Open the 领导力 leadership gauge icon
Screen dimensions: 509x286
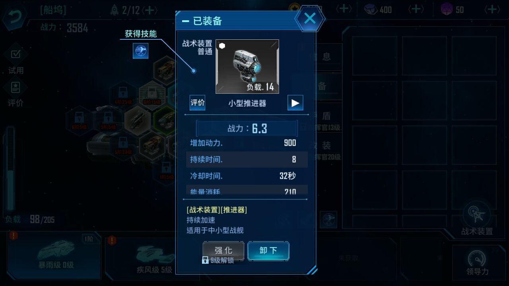477,263
